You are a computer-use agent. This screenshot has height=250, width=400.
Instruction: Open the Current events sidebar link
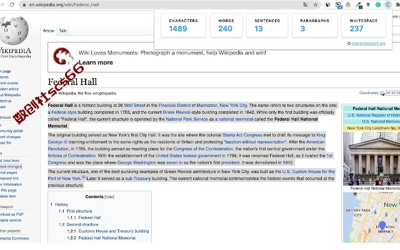[x=9, y=83]
